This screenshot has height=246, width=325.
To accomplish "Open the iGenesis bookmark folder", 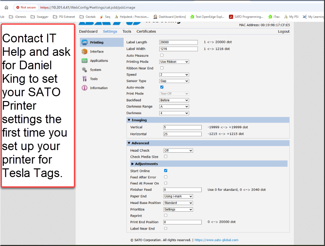I will [x=17, y=17].
